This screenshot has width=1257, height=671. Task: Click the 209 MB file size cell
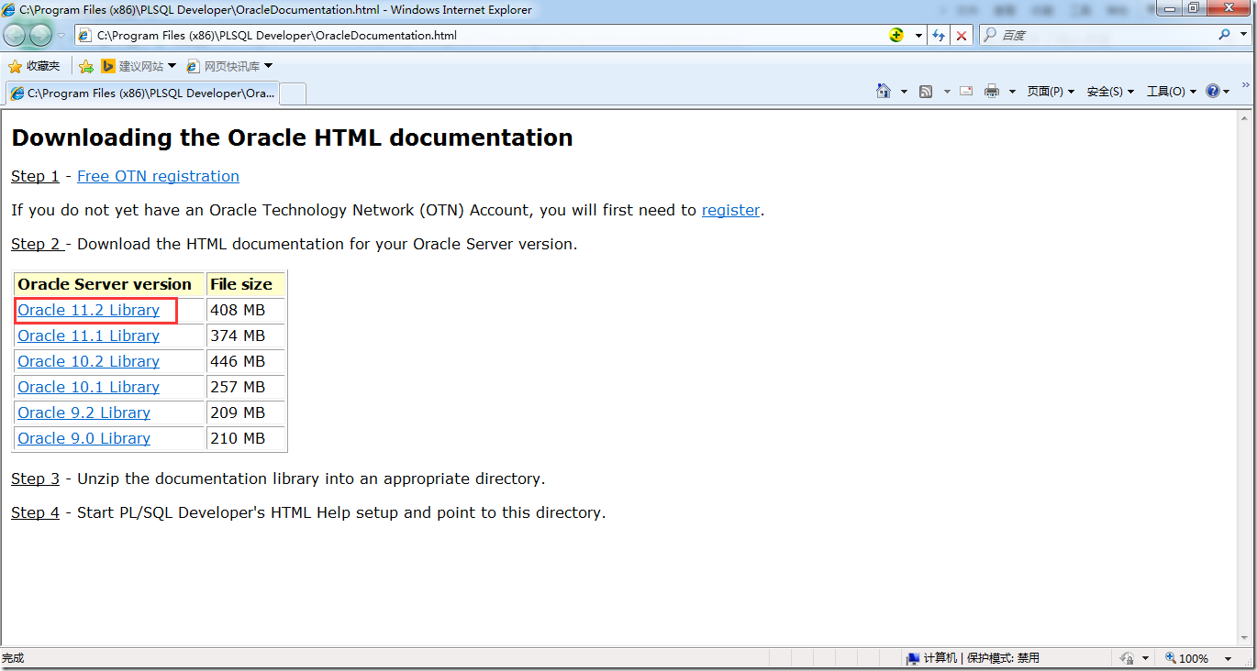tap(245, 412)
